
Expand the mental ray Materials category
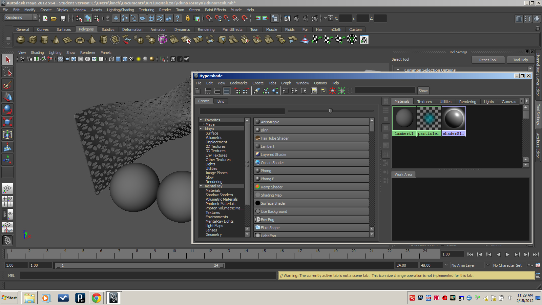tap(213, 190)
